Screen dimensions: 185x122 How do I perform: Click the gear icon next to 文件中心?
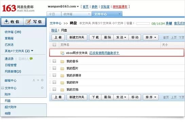click(x=42, y=88)
